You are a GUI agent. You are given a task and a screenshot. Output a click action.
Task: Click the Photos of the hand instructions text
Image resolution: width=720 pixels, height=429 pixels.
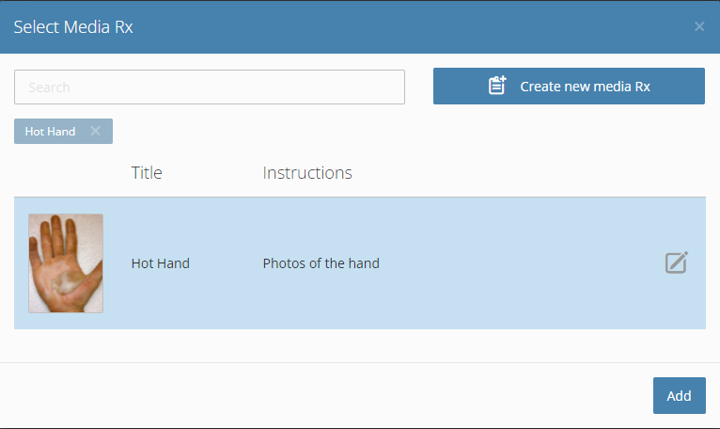(321, 263)
